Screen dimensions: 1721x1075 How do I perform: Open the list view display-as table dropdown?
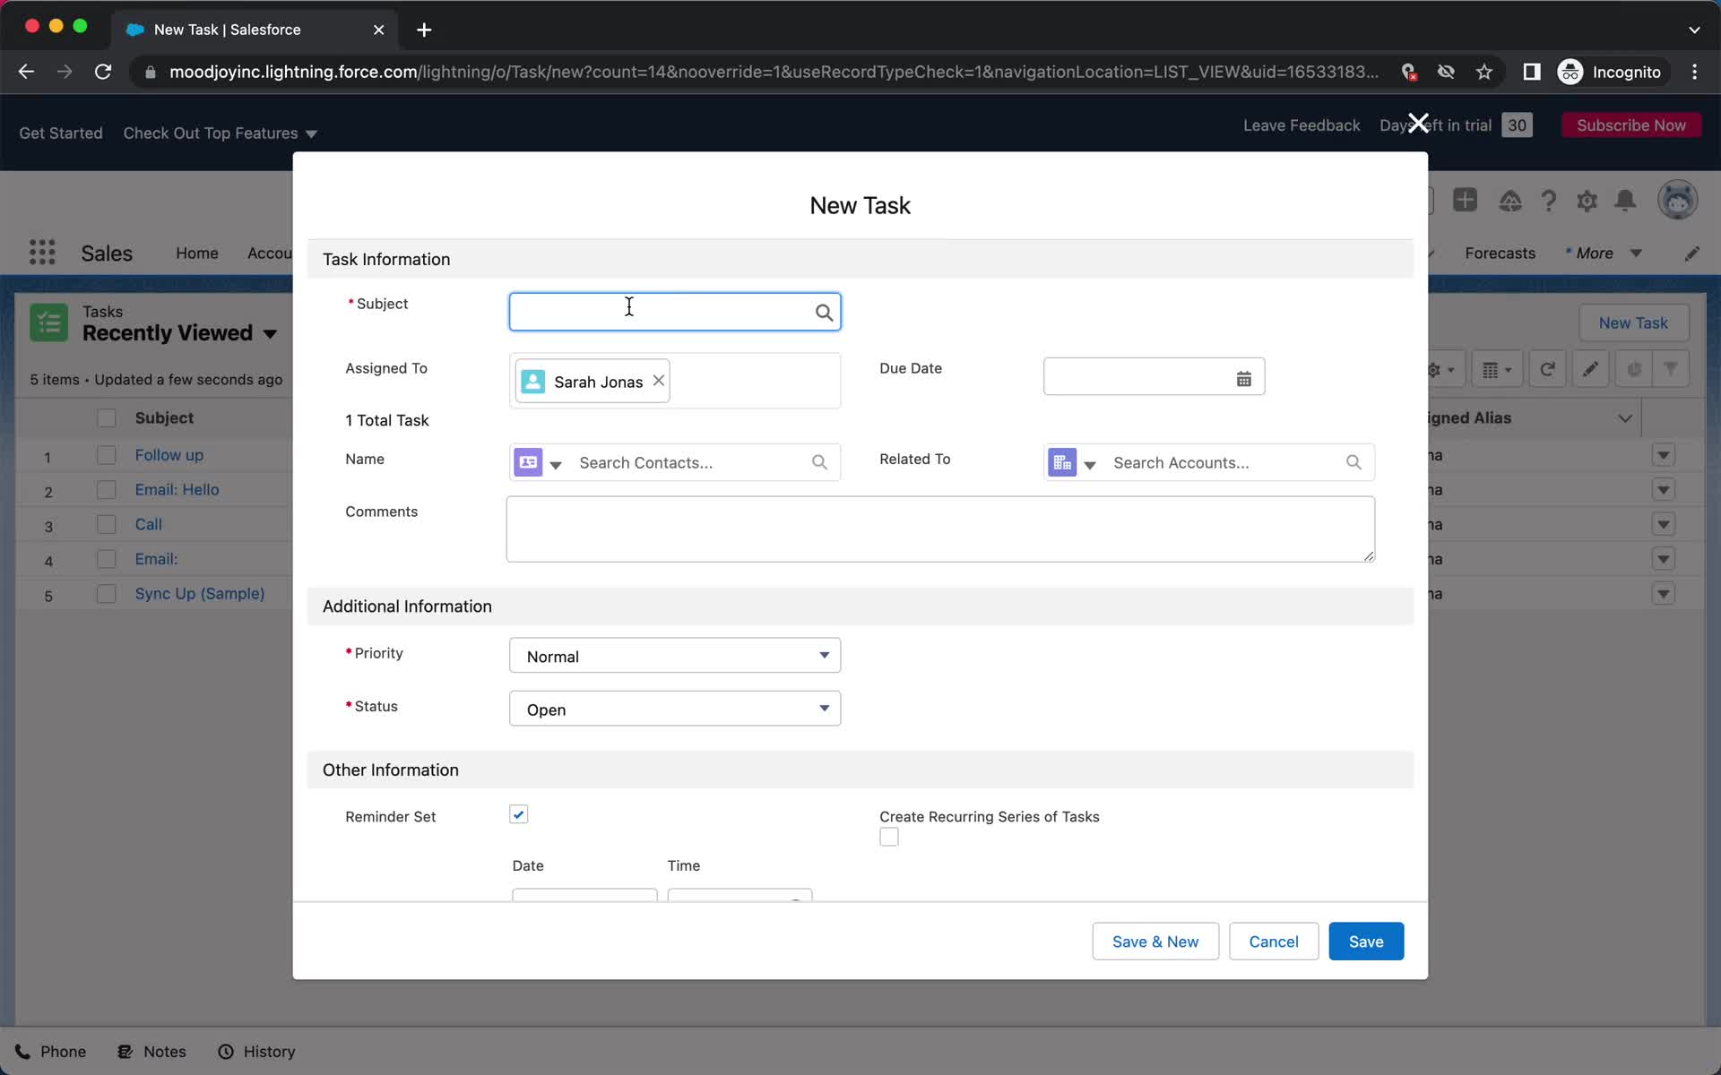pyautogui.click(x=1498, y=369)
